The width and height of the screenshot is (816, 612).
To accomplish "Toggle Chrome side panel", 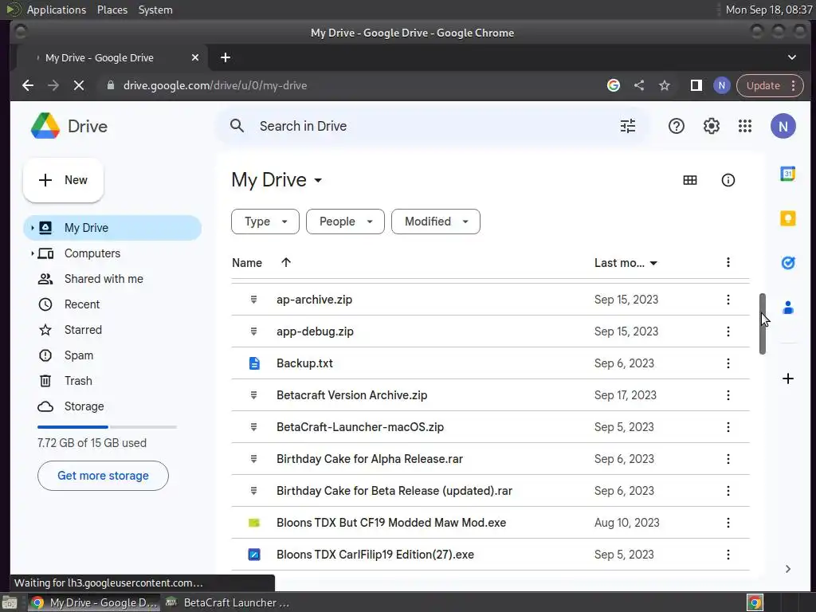I will pyautogui.click(x=696, y=85).
